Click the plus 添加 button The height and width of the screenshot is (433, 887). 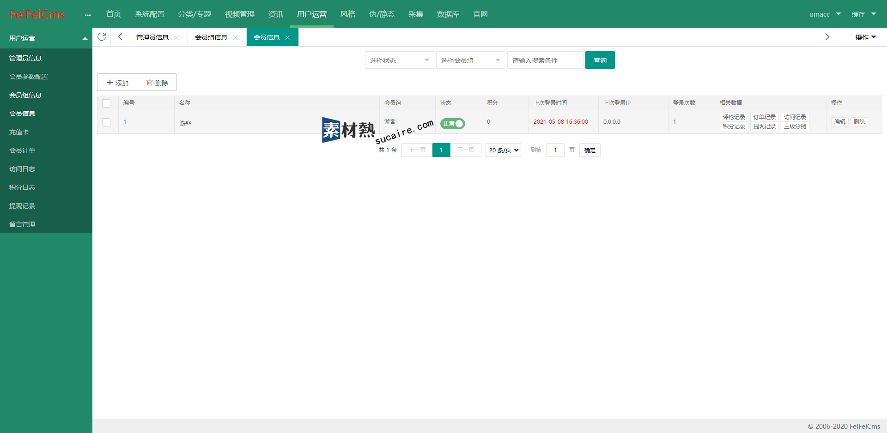point(117,83)
